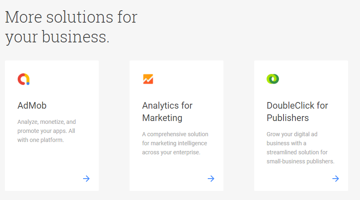The image size is (360, 200).
Task: Click the AdMob logo icon
Action: click(x=23, y=79)
